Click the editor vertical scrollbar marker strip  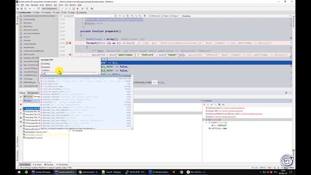tap(291, 52)
